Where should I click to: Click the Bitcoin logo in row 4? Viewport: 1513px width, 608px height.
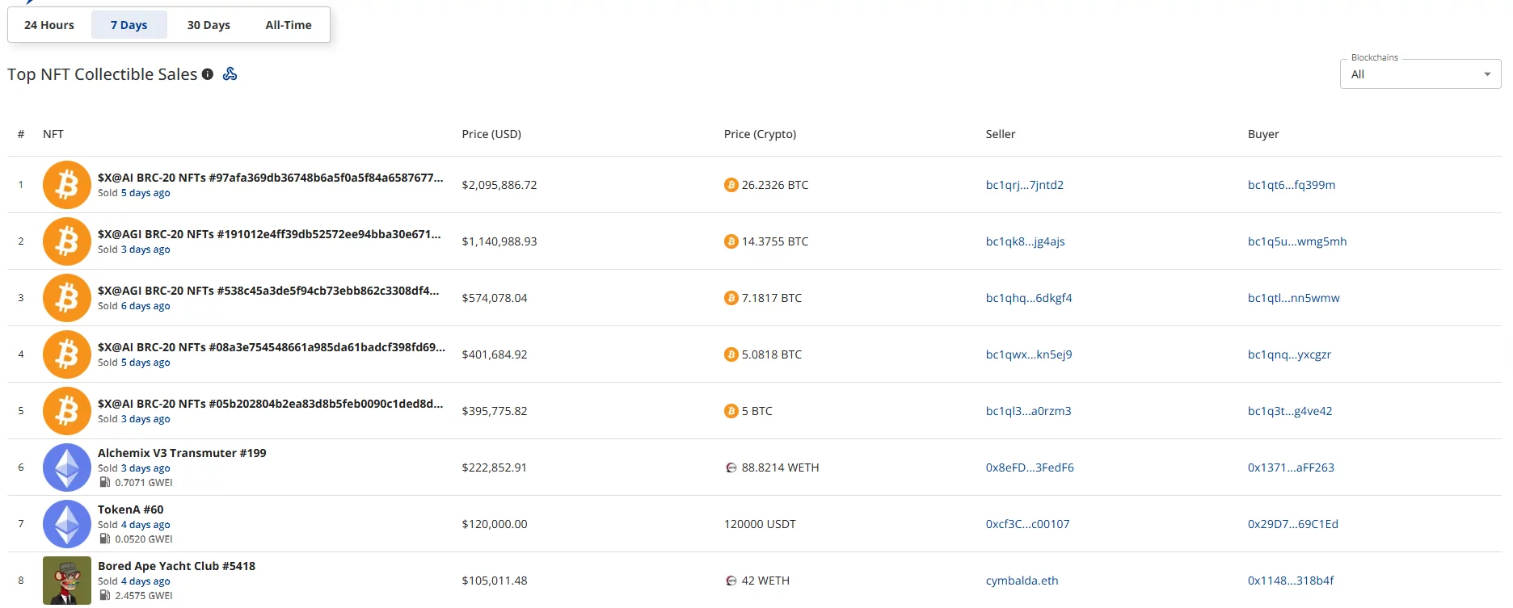click(x=67, y=354)
